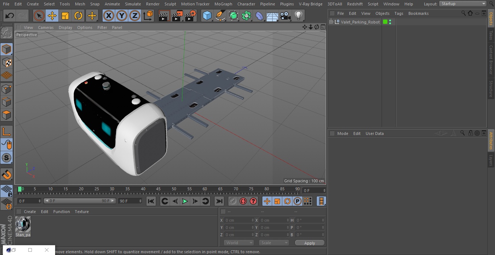Open Edit Render Settings icon
The image size is (495, 255).
click(x=191, y=16)
